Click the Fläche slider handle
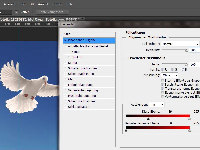Image resolution: width=200 pixels, height=150 pixels. pos(187,65)
